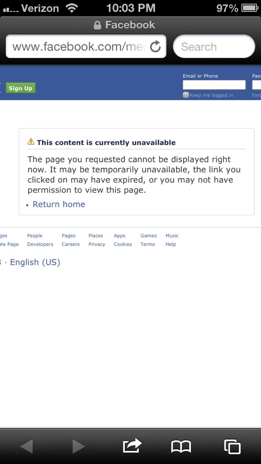Screen dimensions: 261x464
Task: Change language via English (US)
Action: tap(35, 262)
